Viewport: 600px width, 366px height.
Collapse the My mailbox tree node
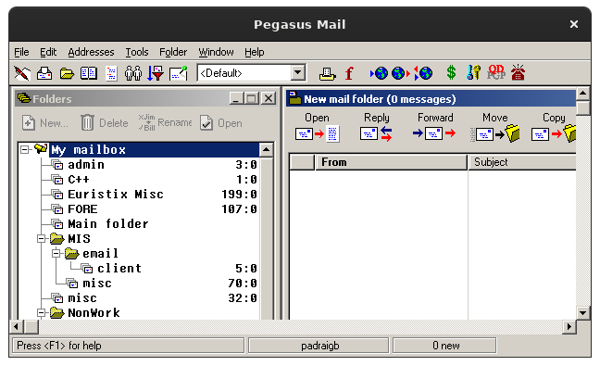tap(25, 149)
